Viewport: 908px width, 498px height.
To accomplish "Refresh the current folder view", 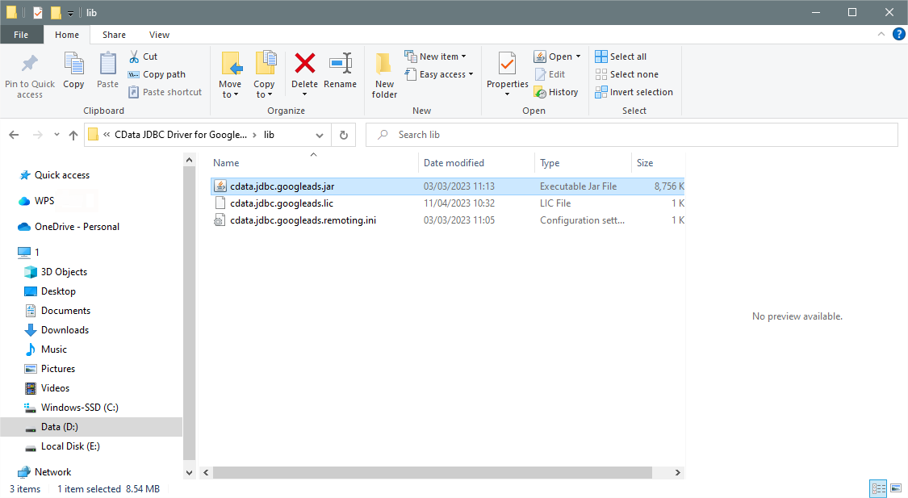I will pyautogui.click(x=343, y=134).
